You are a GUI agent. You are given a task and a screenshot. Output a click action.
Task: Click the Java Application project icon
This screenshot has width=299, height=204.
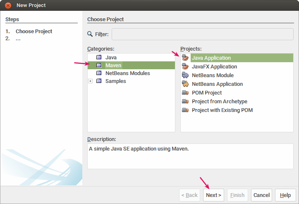(x=185, y=58)
